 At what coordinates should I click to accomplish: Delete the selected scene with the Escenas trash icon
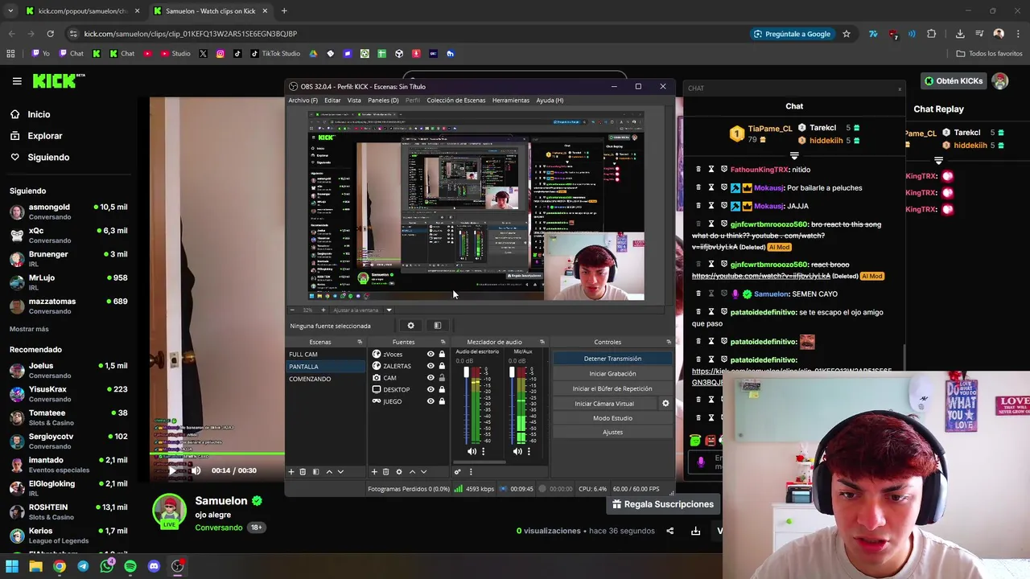click(x=303, y=472)
